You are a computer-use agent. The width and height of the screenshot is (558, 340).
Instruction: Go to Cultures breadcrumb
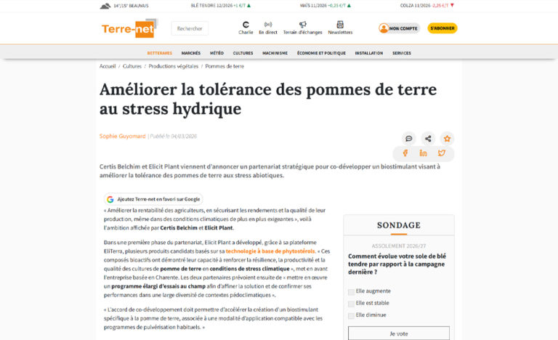[x=132, y=66]
